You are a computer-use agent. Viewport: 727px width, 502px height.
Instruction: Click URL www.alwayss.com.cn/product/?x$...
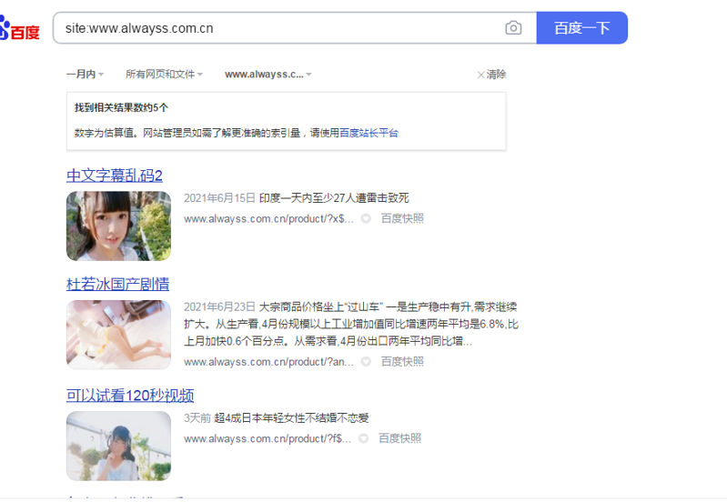point(268,218)
